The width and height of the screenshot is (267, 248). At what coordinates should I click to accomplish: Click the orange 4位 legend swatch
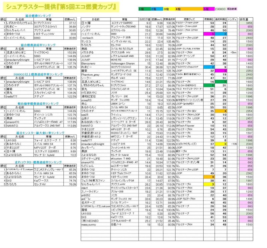[x=189, y=9]
